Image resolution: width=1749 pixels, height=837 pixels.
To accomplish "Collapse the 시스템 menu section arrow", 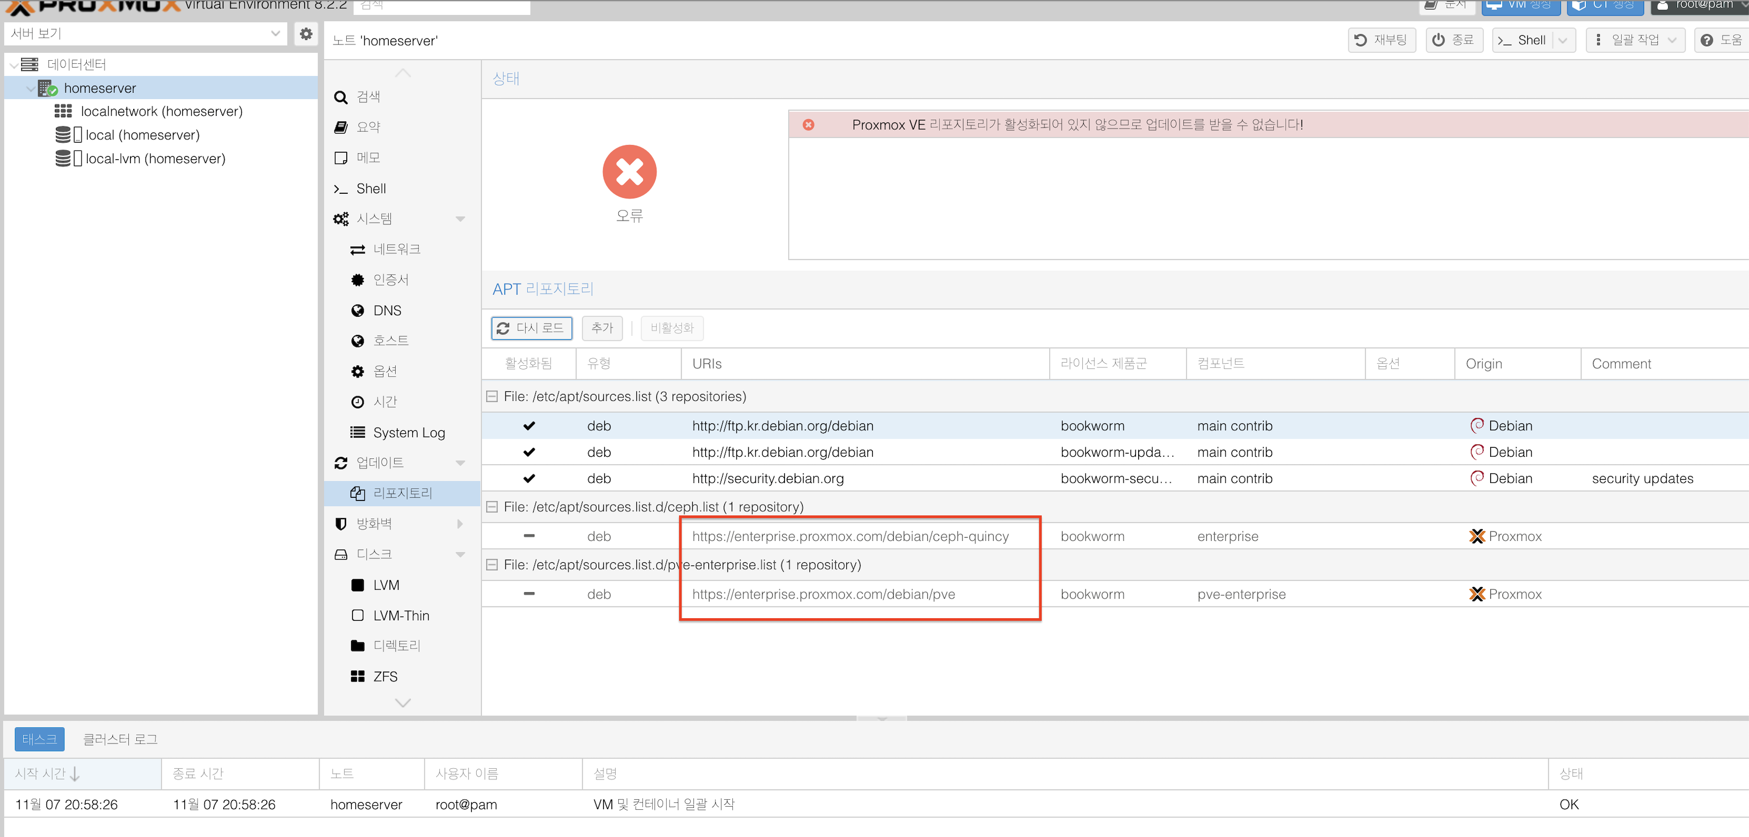I will [460, 219].
